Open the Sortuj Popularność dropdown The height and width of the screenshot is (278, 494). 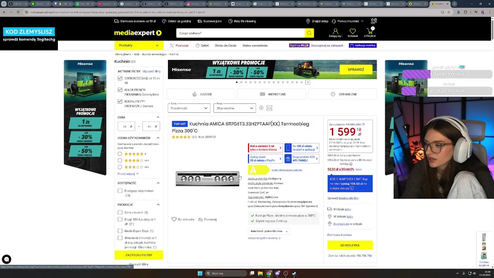tap(189, 108)
